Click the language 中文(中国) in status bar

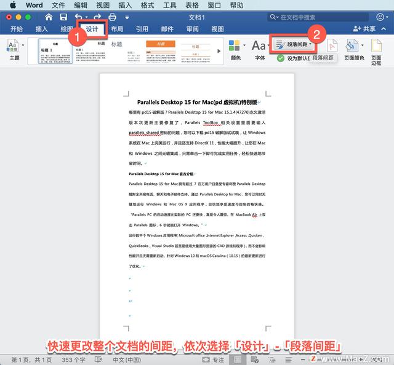click(127, 360)
